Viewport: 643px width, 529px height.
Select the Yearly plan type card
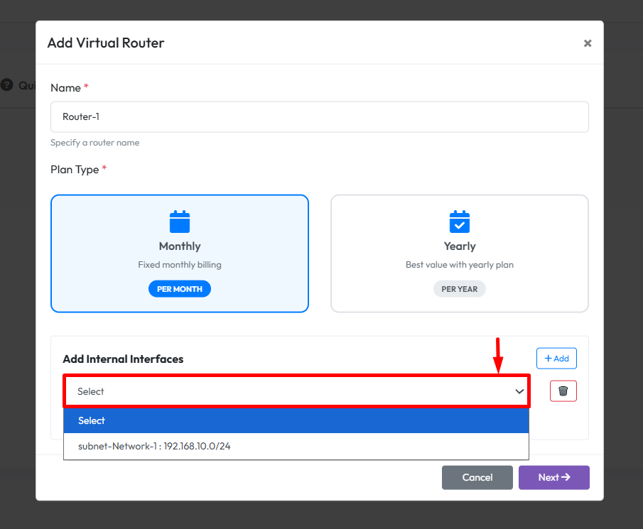460,253
